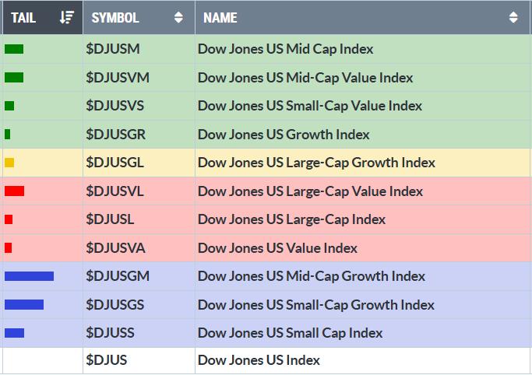Image resolution: width=532 pixels, height=375 pixels.
Task: Sort by NAME column arrows
Action: click(513, 17)
